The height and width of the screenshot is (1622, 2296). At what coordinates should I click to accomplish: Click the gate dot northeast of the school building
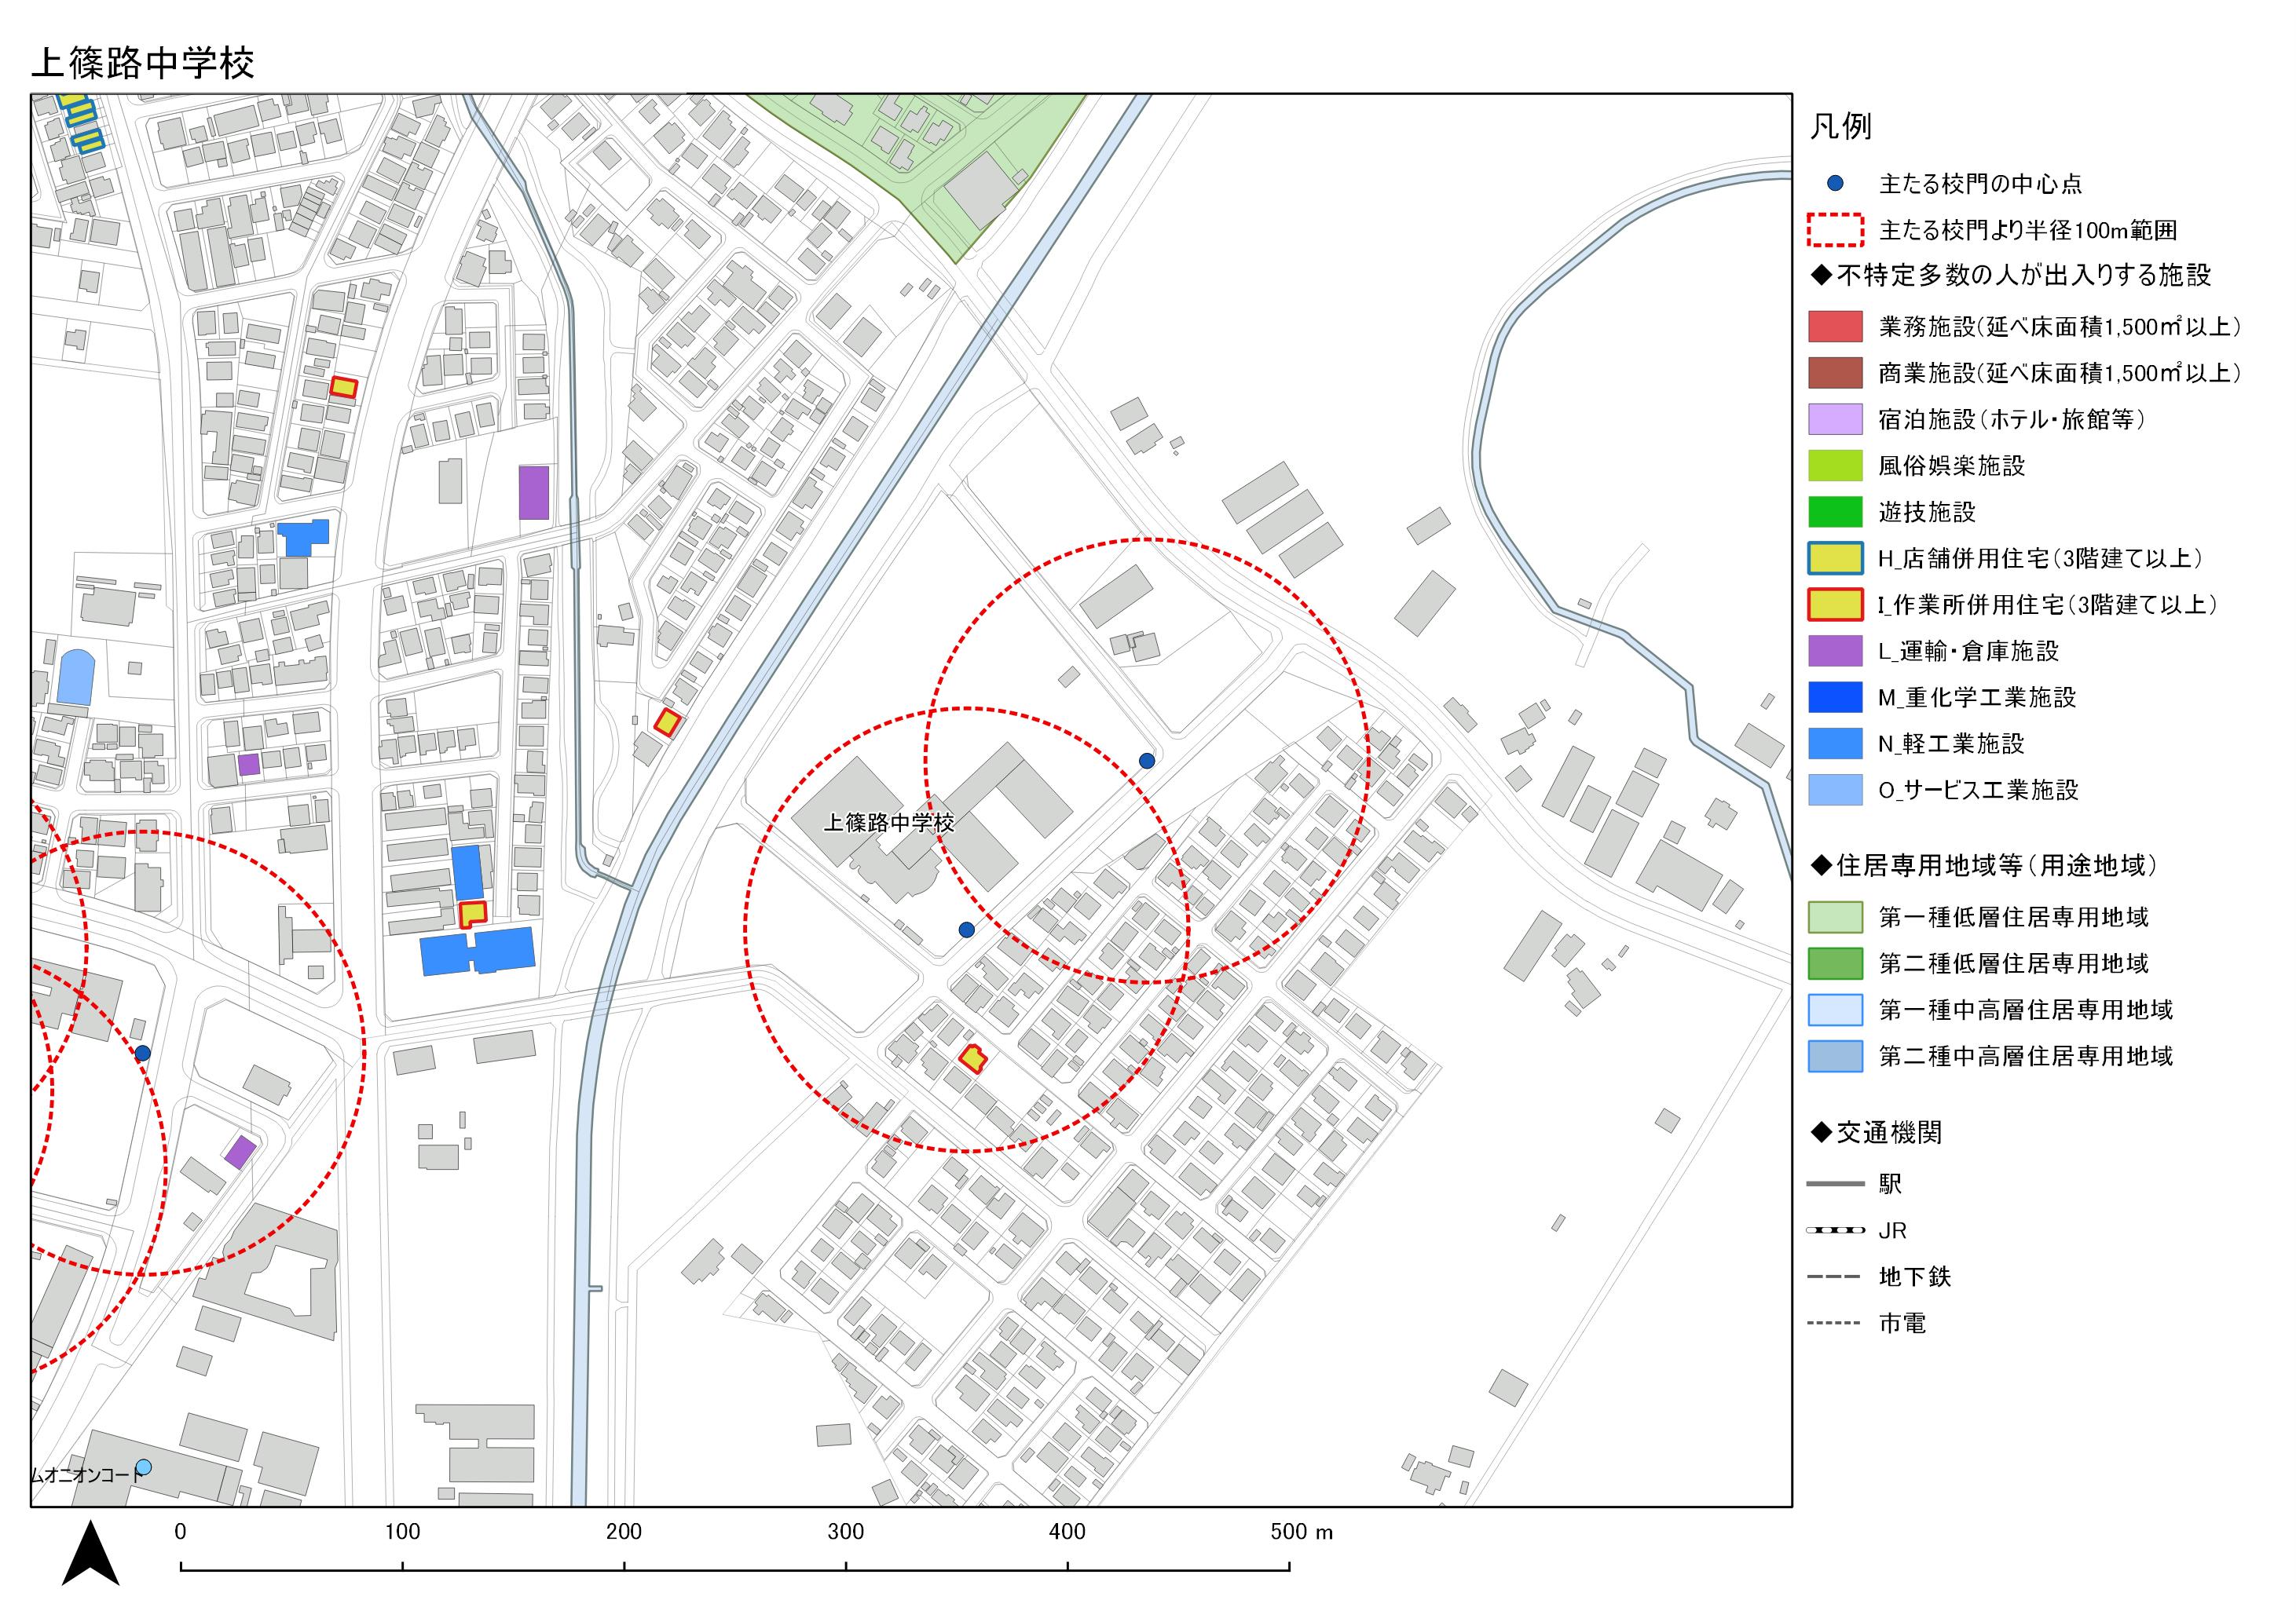(1147, 761)
